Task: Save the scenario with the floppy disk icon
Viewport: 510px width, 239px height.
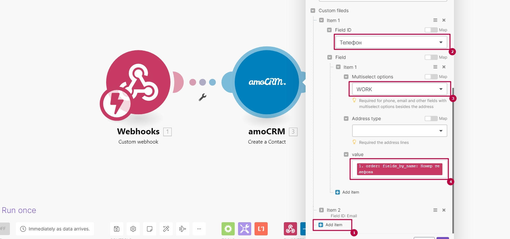Action: click(x=117, y=229)
